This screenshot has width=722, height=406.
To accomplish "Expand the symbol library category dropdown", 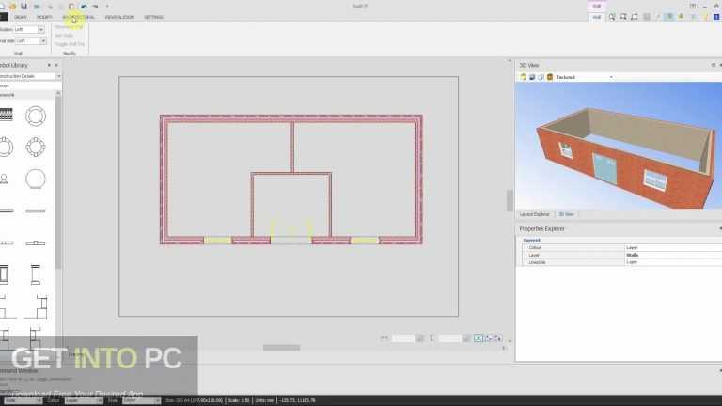I will coord(30,76).
